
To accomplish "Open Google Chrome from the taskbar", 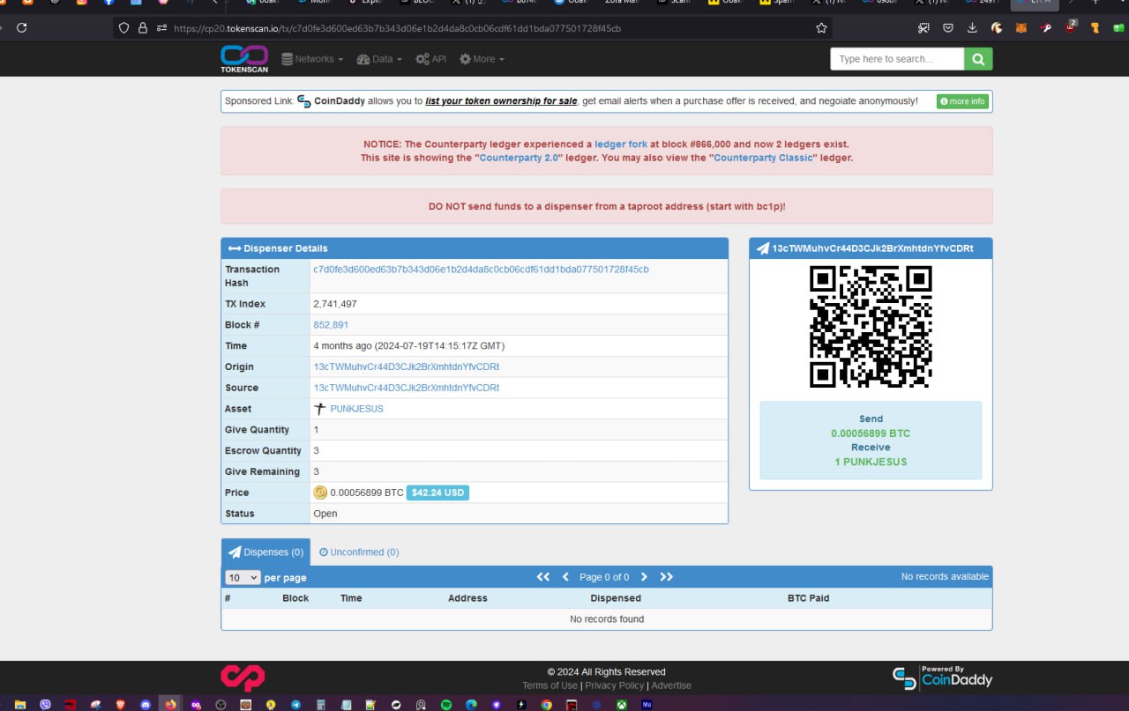I will click(547, 704).
